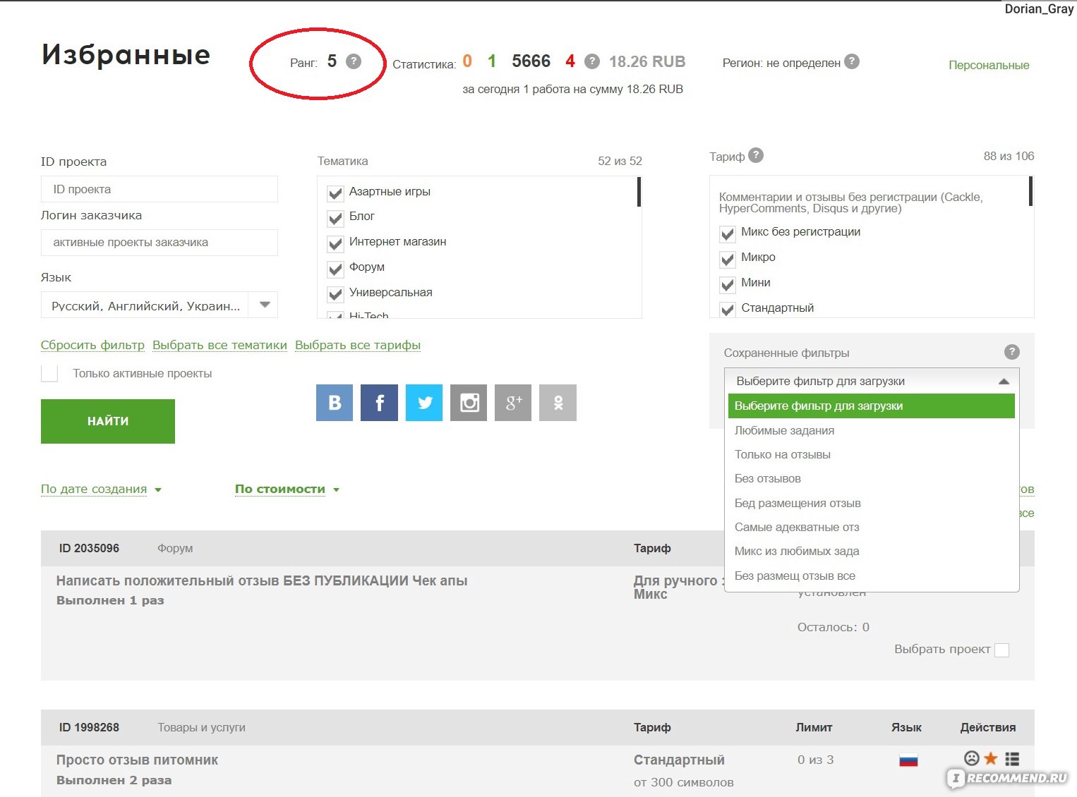
Task: Share via Google Plus icon
Action: coord(513,403)
